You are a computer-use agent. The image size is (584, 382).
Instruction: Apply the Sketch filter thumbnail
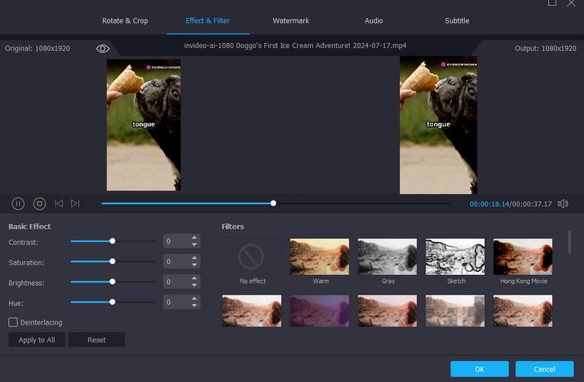[455, 257]
